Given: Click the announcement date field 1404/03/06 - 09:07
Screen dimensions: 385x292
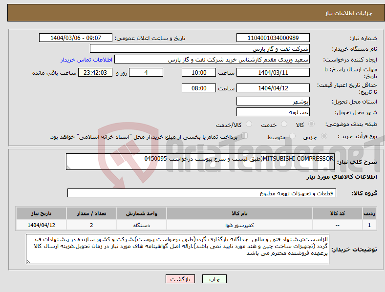Looking at the screenshot, I should click(76, 38).
